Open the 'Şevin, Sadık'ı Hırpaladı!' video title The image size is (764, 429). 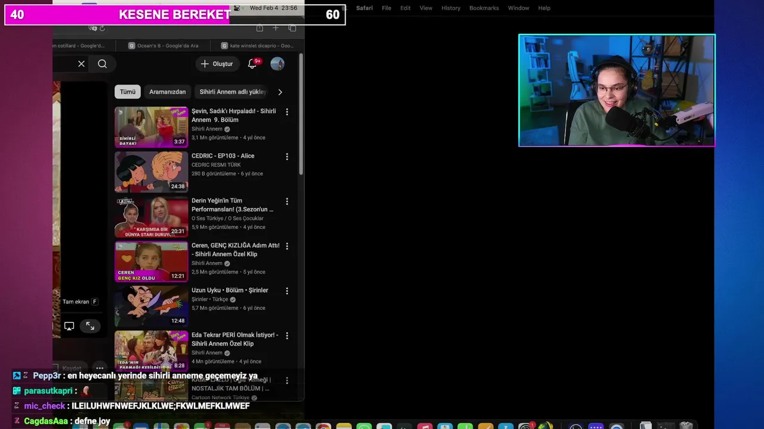click(x=233, y=116)
